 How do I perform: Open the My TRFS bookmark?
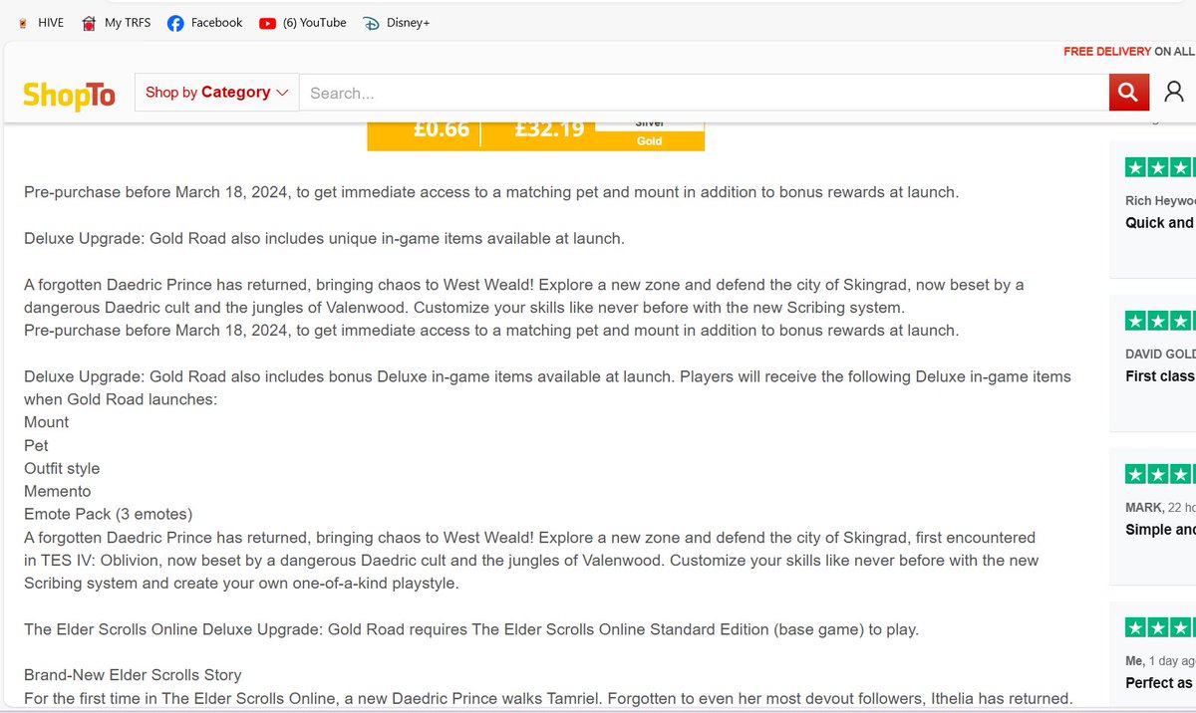(118, 23)
